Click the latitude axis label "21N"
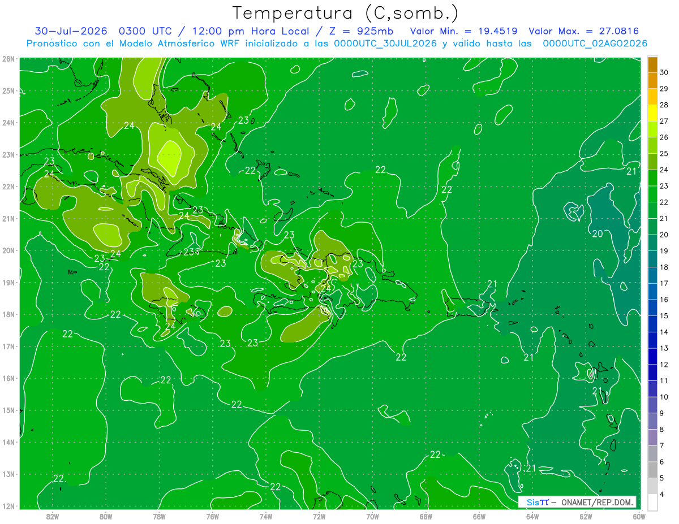 pos(8,218)
